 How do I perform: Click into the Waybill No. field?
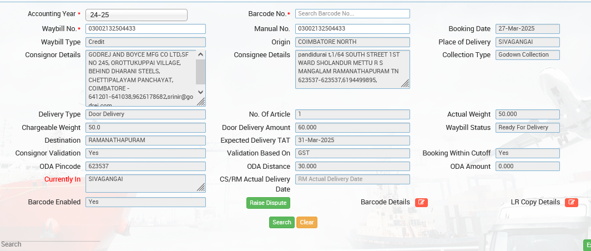145,29
